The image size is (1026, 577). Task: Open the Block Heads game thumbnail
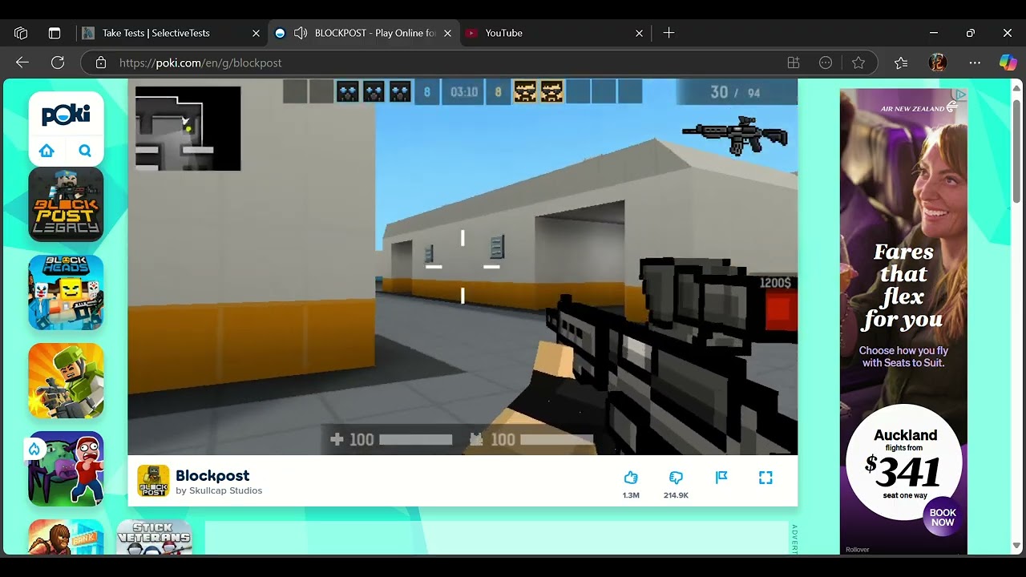(66, 293)
